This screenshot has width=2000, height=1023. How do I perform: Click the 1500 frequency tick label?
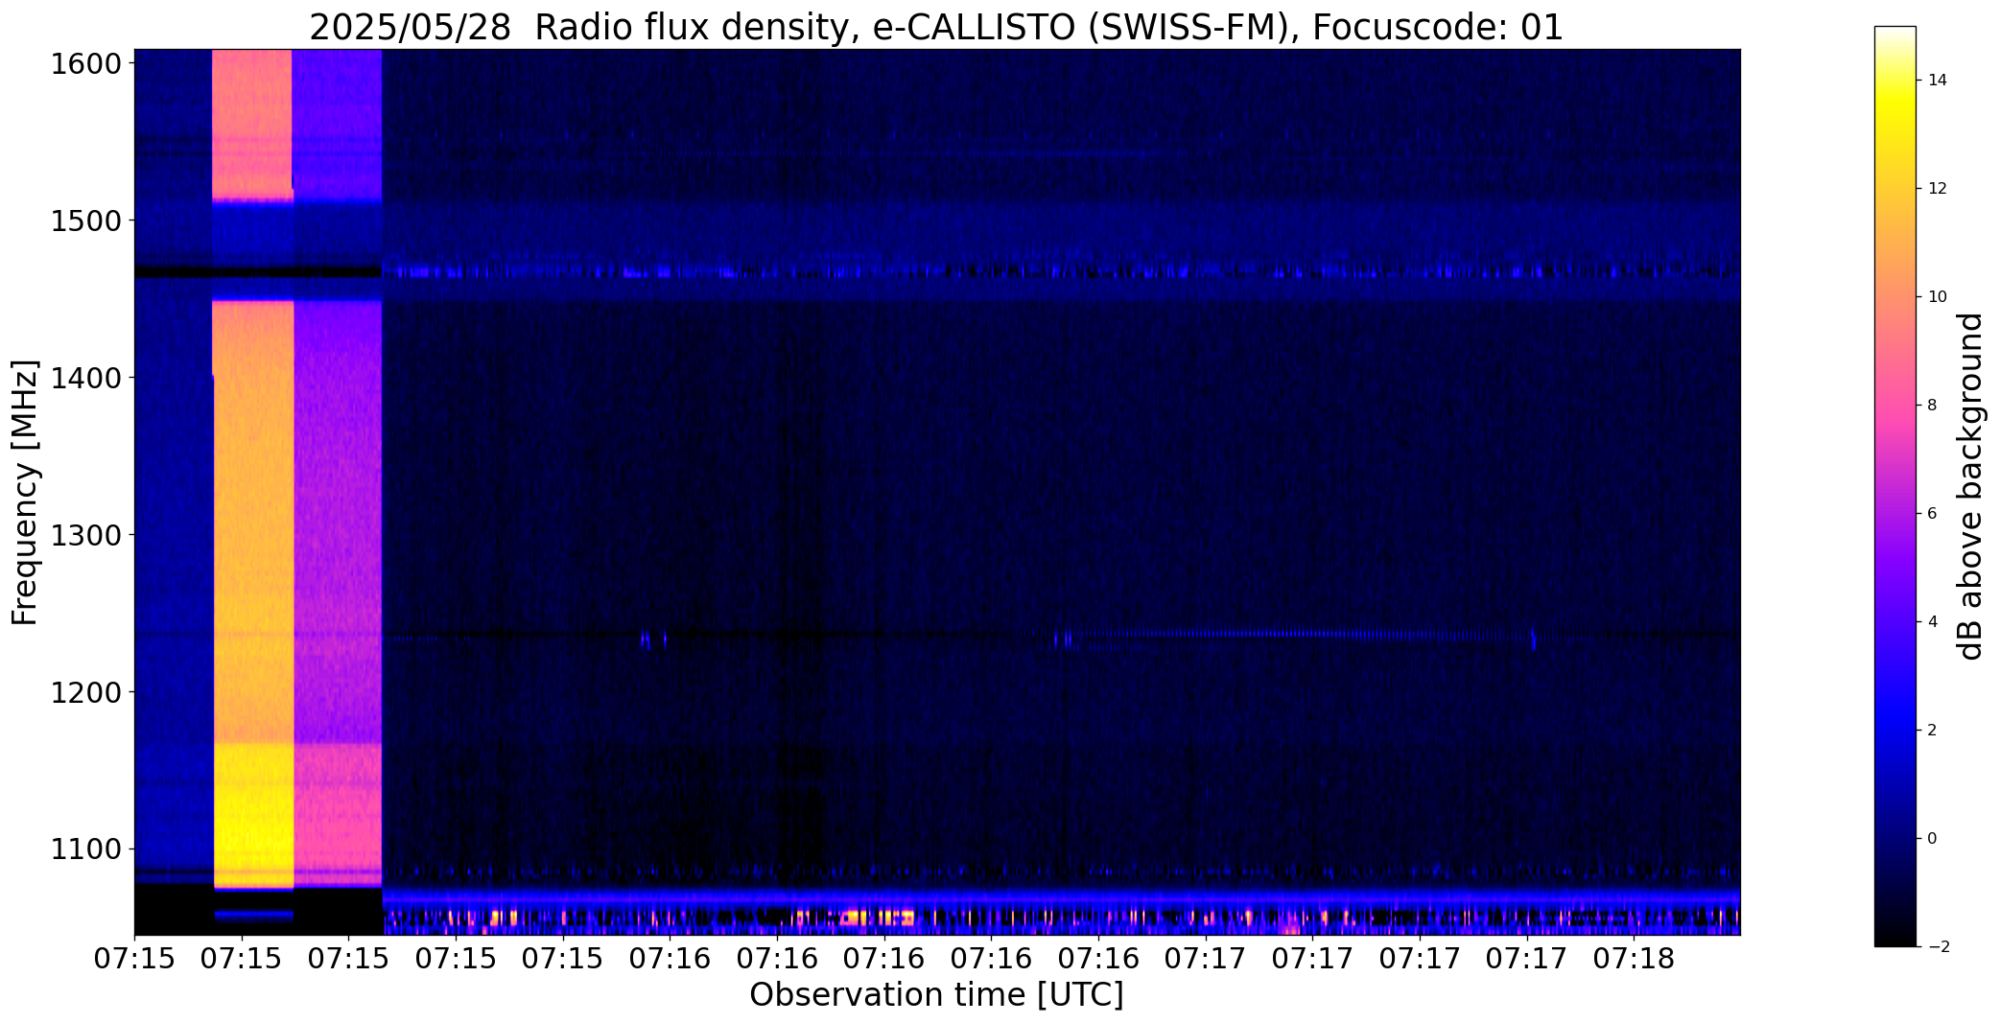tap(85, 221)
